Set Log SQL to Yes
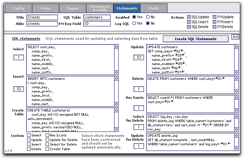 134,23
